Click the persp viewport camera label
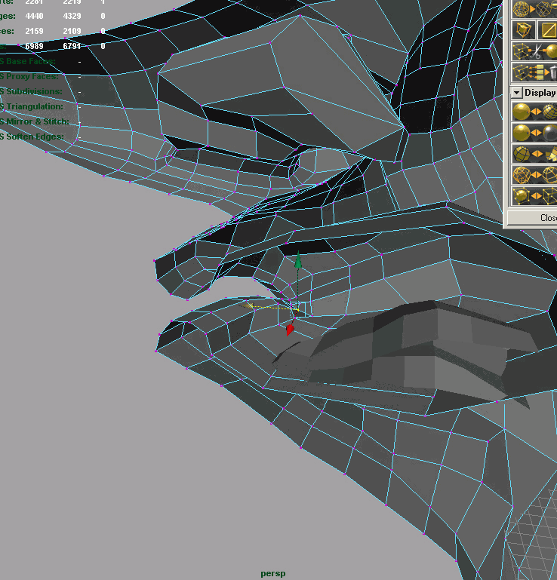The height and width of the screenshot is (580, 557). click(x=273, y=574)
